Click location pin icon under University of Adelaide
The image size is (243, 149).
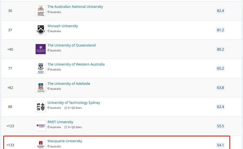48,89
